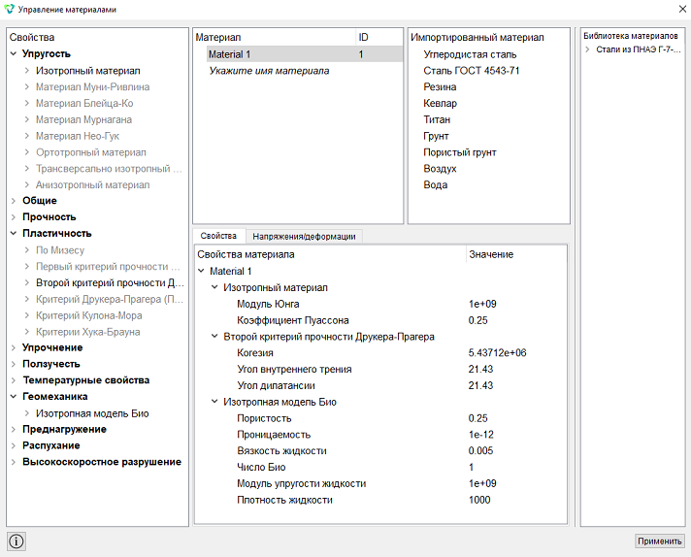Choose Пористый грунт imported material
The height and width of the screenshot is (557, 691).
(x=460, y=152)
